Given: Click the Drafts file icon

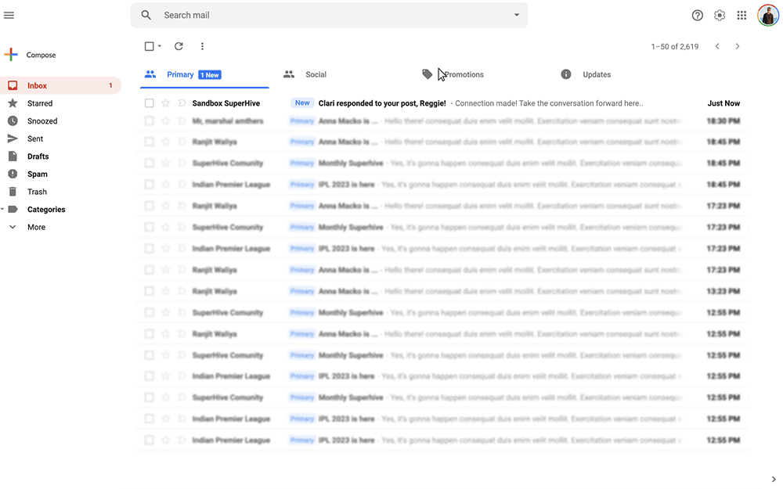Looking at the screenshot, I should (13, 156).
